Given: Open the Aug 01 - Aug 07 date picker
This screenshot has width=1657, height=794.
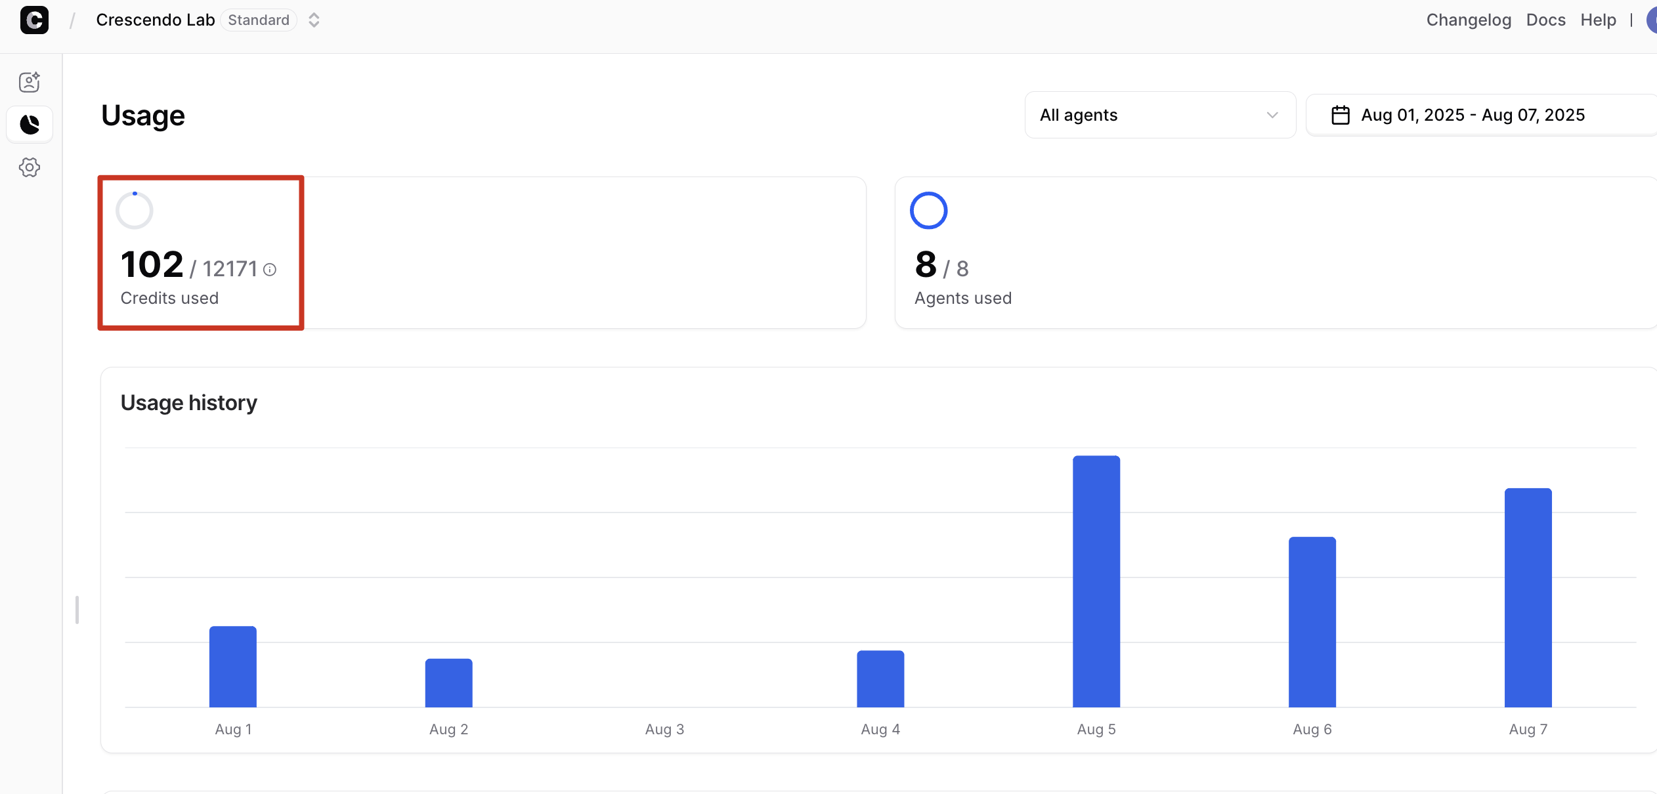Looking at the screenshot, I should tap(1482, 115).
